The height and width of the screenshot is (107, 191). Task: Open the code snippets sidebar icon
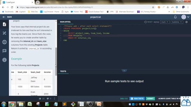coord(4,42)
